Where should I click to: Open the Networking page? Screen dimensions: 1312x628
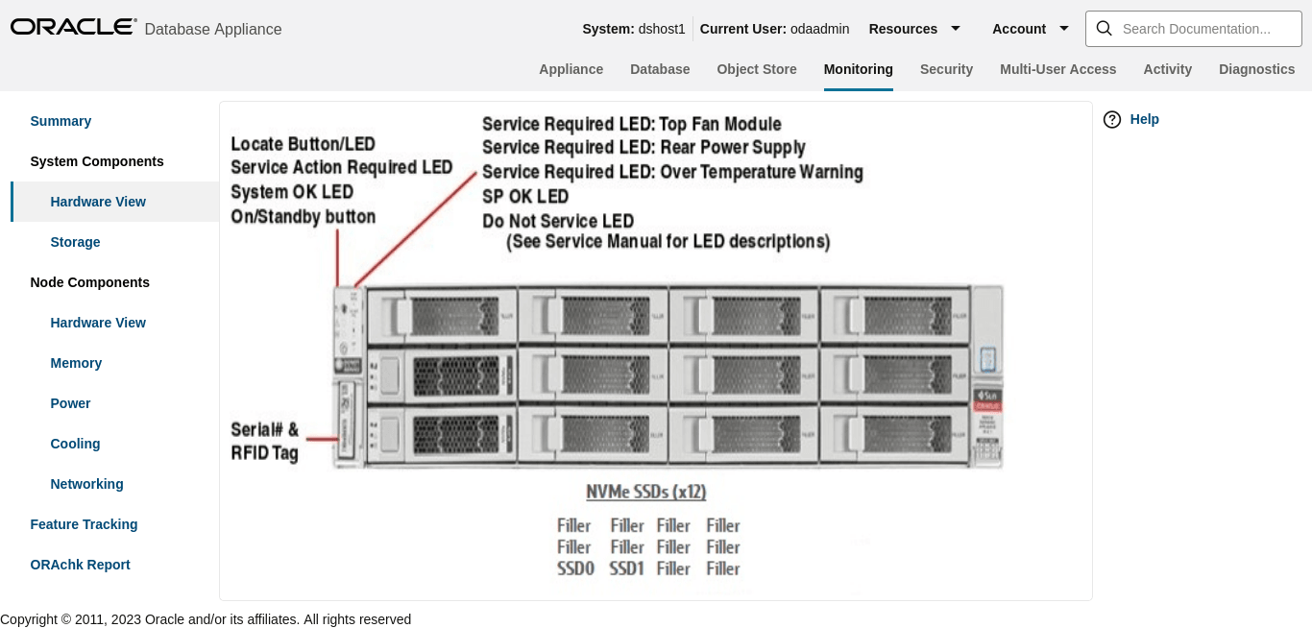[86, 484]
